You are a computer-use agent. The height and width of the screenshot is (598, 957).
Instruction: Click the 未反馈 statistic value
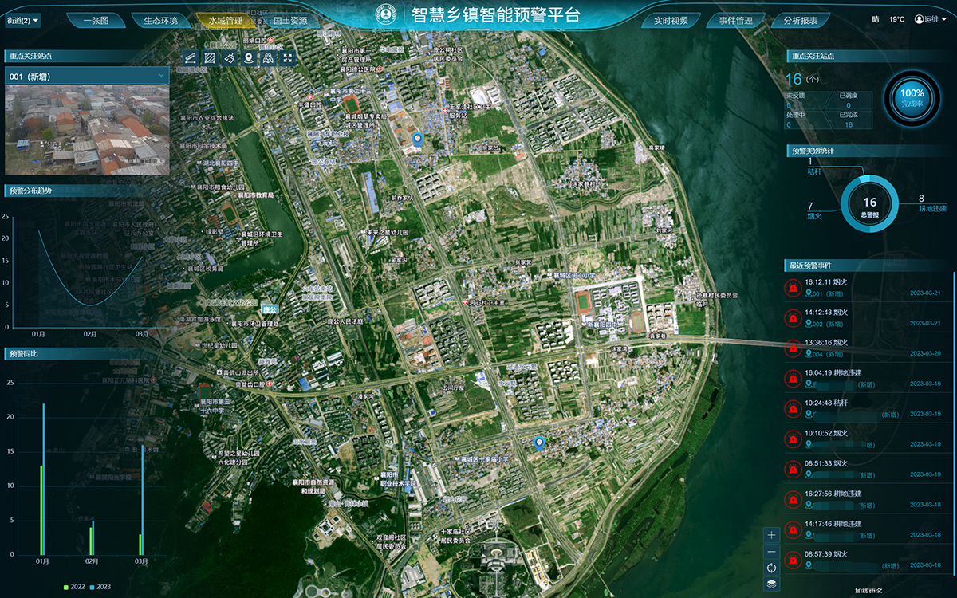(790, 105)
